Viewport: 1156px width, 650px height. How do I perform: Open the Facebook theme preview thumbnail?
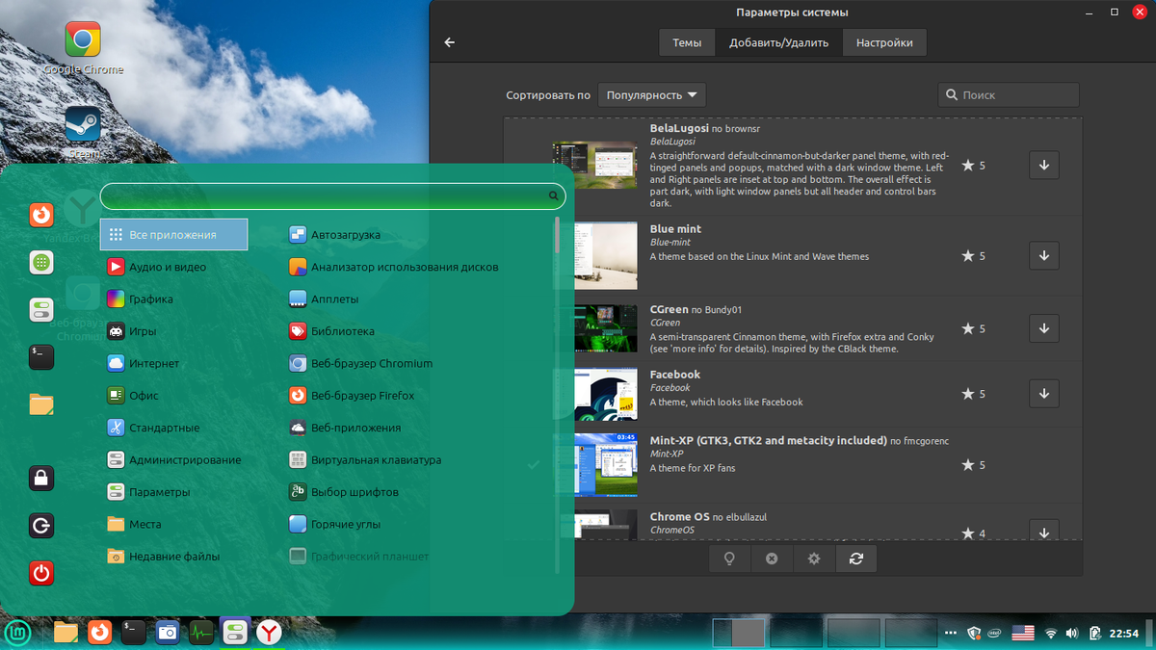(605, 394)
